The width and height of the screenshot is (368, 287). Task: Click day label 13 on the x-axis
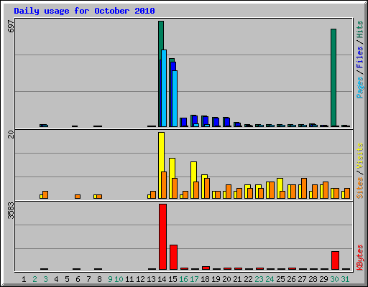pos(151,279)
